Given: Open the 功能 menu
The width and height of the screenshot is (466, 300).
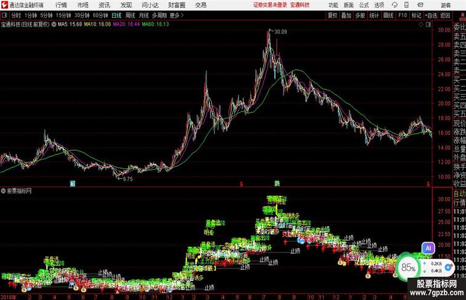Looking at the screenshot, I should [x=333, y=5].
